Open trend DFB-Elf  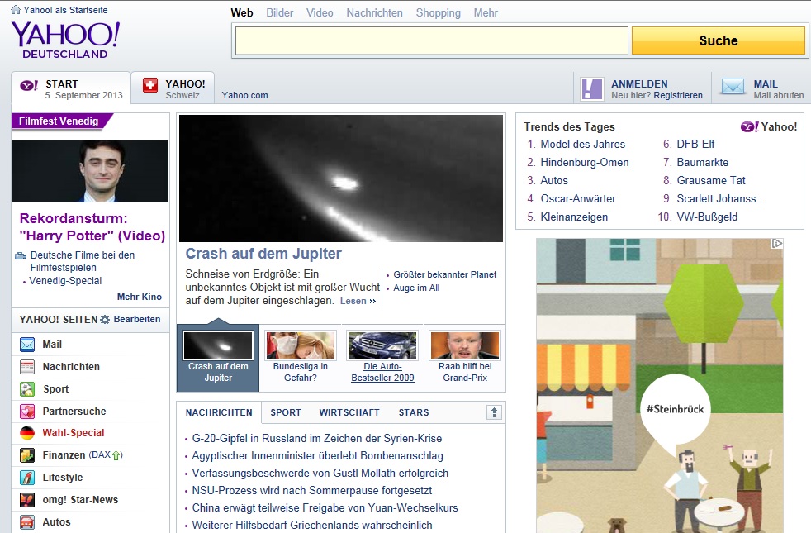(x=695, y=144)
